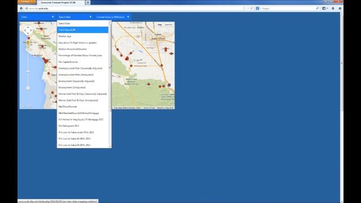This screenshot has height=203, width=361.
Task: Click the map zoom slider track
Action: [28, 69]
